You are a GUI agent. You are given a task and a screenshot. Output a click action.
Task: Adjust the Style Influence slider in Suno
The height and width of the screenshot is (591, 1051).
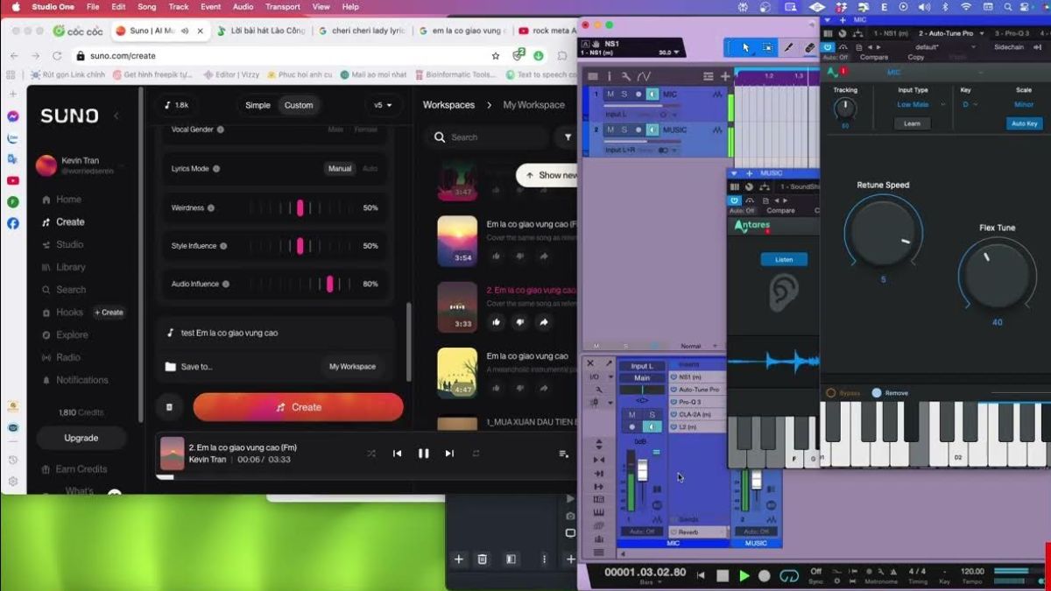302,246
